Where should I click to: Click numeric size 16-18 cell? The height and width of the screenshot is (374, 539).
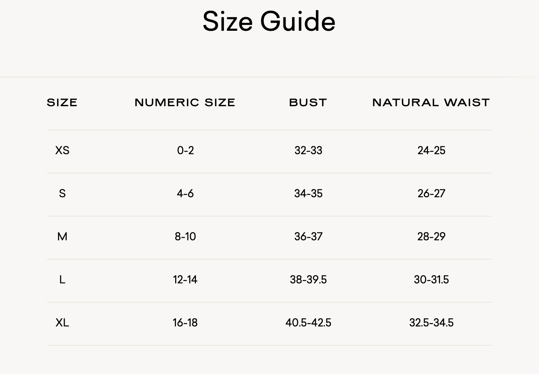click(x=185, y=323)
